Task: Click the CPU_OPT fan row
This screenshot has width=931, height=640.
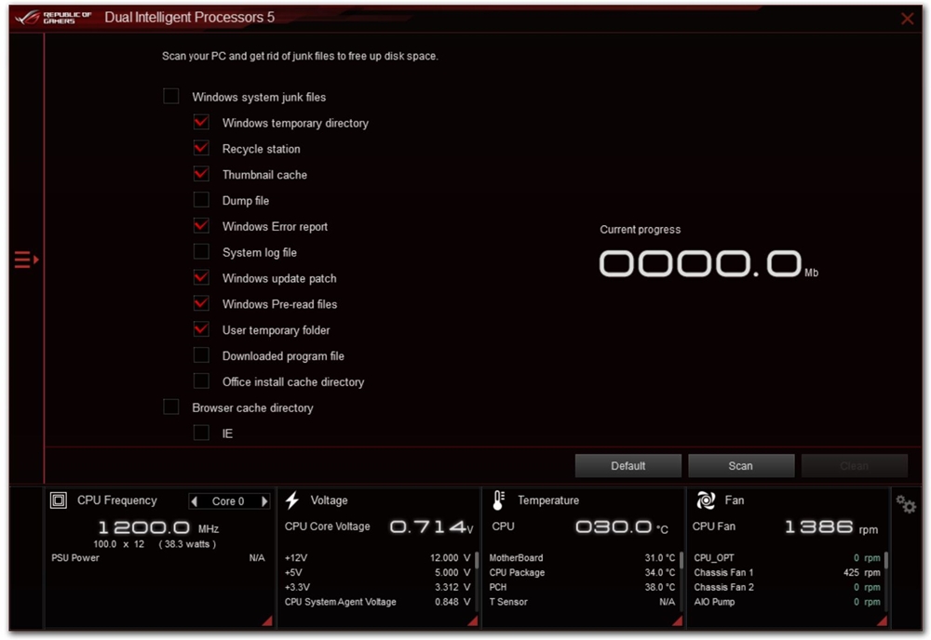Action: pyautogui.click(x=788, y=558)
